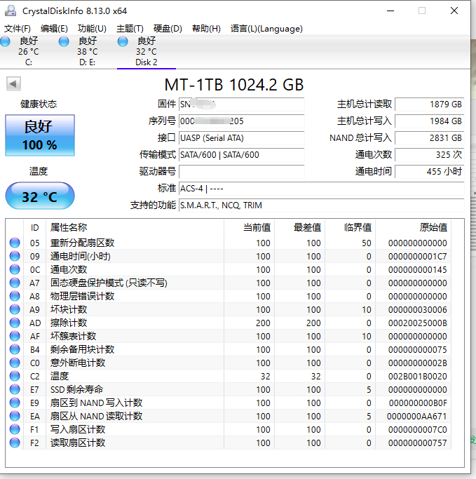Click status icon of F1 写入扇区计数 row

(15, 429)
